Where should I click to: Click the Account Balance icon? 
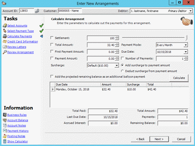(5, 120)
